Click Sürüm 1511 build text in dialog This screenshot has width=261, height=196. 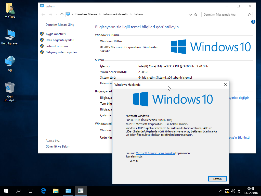(149, 120)
